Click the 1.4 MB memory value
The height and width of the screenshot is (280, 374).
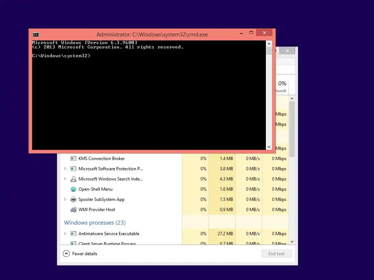226,159
